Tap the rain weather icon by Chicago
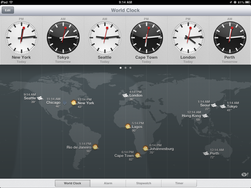Viewport: 251px width, 188px height. (65, 102)
